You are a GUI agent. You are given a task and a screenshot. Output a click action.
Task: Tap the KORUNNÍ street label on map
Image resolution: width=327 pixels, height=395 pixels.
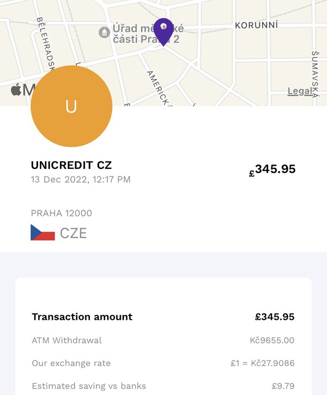[257, 25]
